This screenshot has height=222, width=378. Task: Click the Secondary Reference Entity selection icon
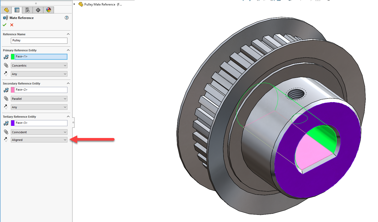pyautogui.click(x=6, y=90)
